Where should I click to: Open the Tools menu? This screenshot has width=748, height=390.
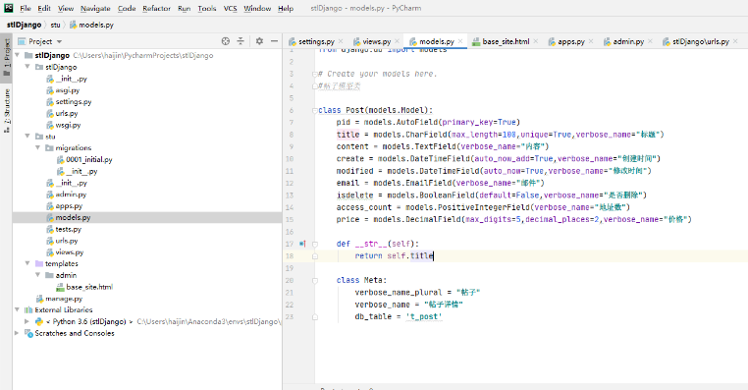click(207, 8)
